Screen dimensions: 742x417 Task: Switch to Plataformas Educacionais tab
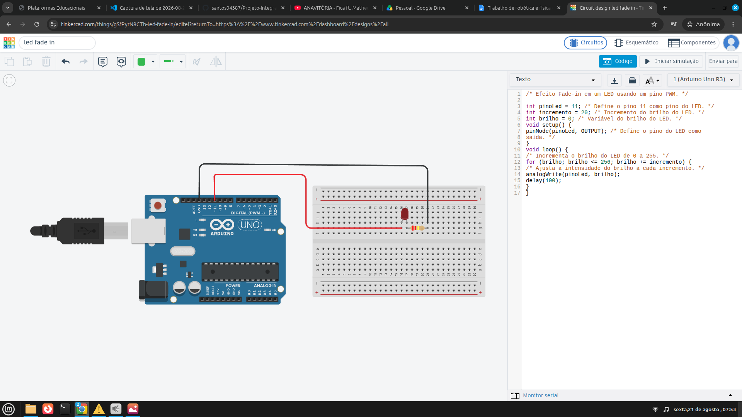point(56,8)
